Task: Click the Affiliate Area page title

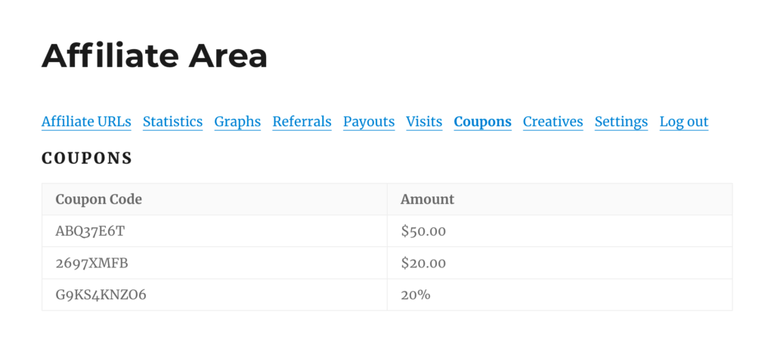Action: [154, 56]
